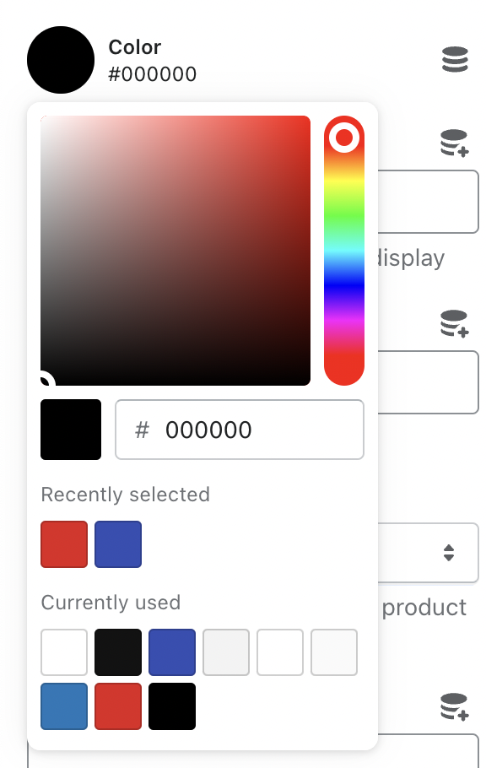Screen dimensions: 486x768
Task: Click the hex color input field
Action: (240, 430)
